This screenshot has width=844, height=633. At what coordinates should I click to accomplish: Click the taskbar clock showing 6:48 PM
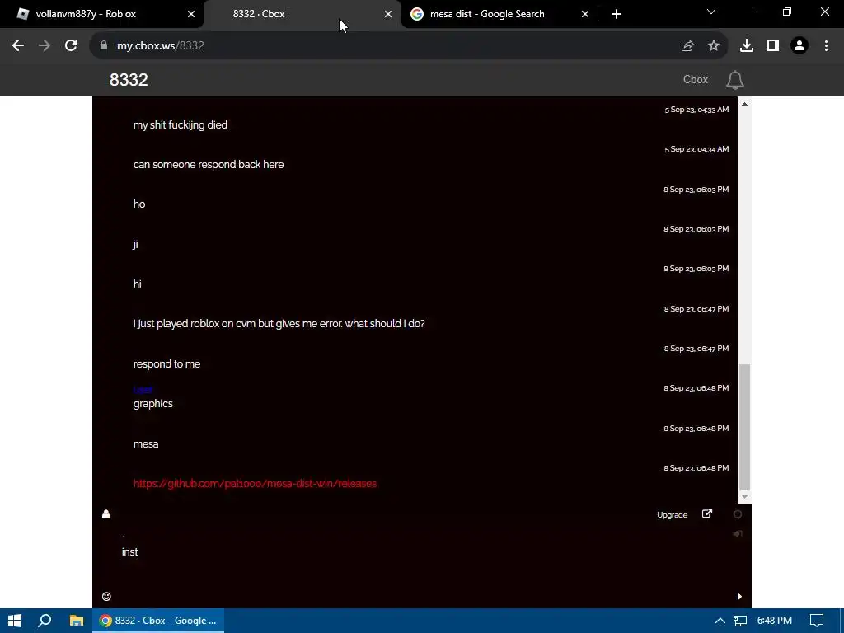point(775,621)
